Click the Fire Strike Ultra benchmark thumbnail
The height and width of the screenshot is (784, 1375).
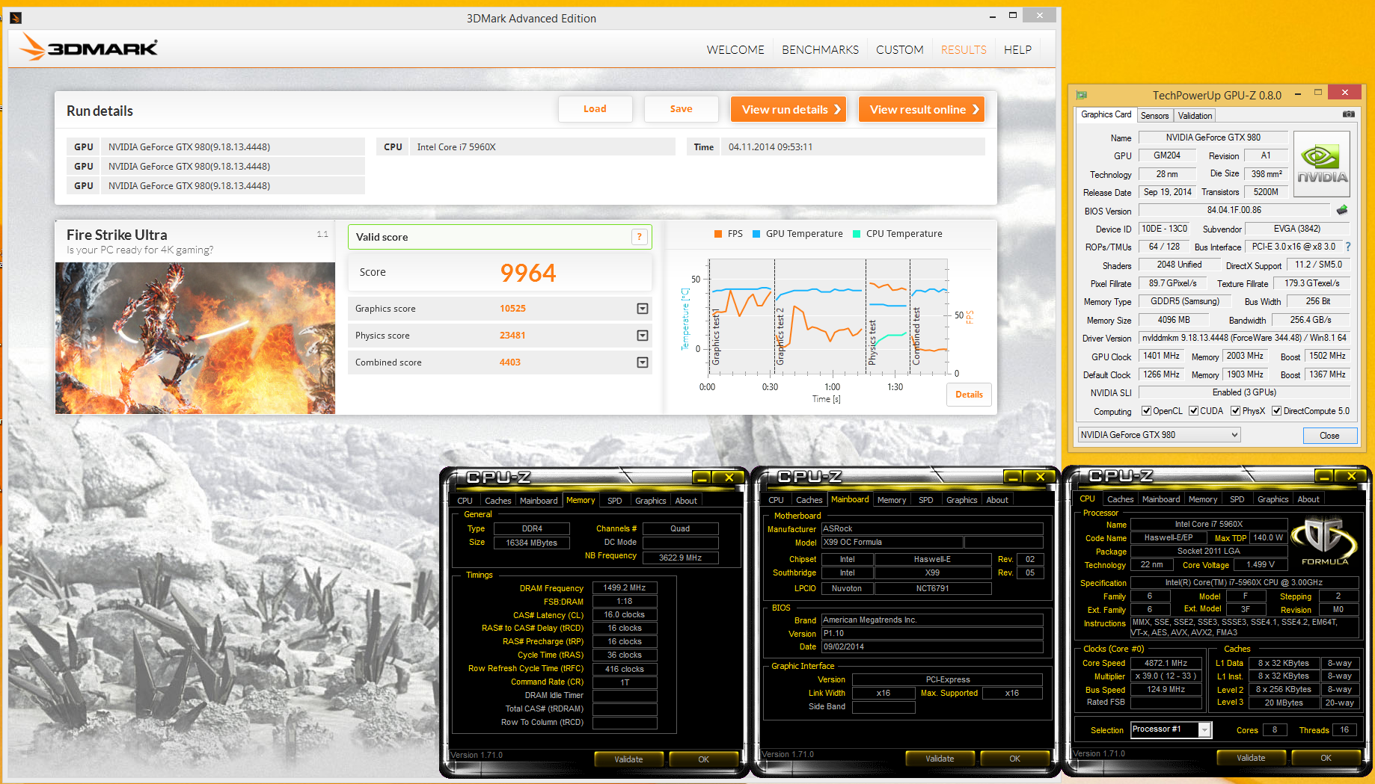pos(195,338)
